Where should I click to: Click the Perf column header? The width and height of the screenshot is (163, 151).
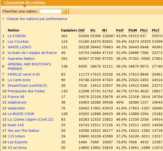120,30
